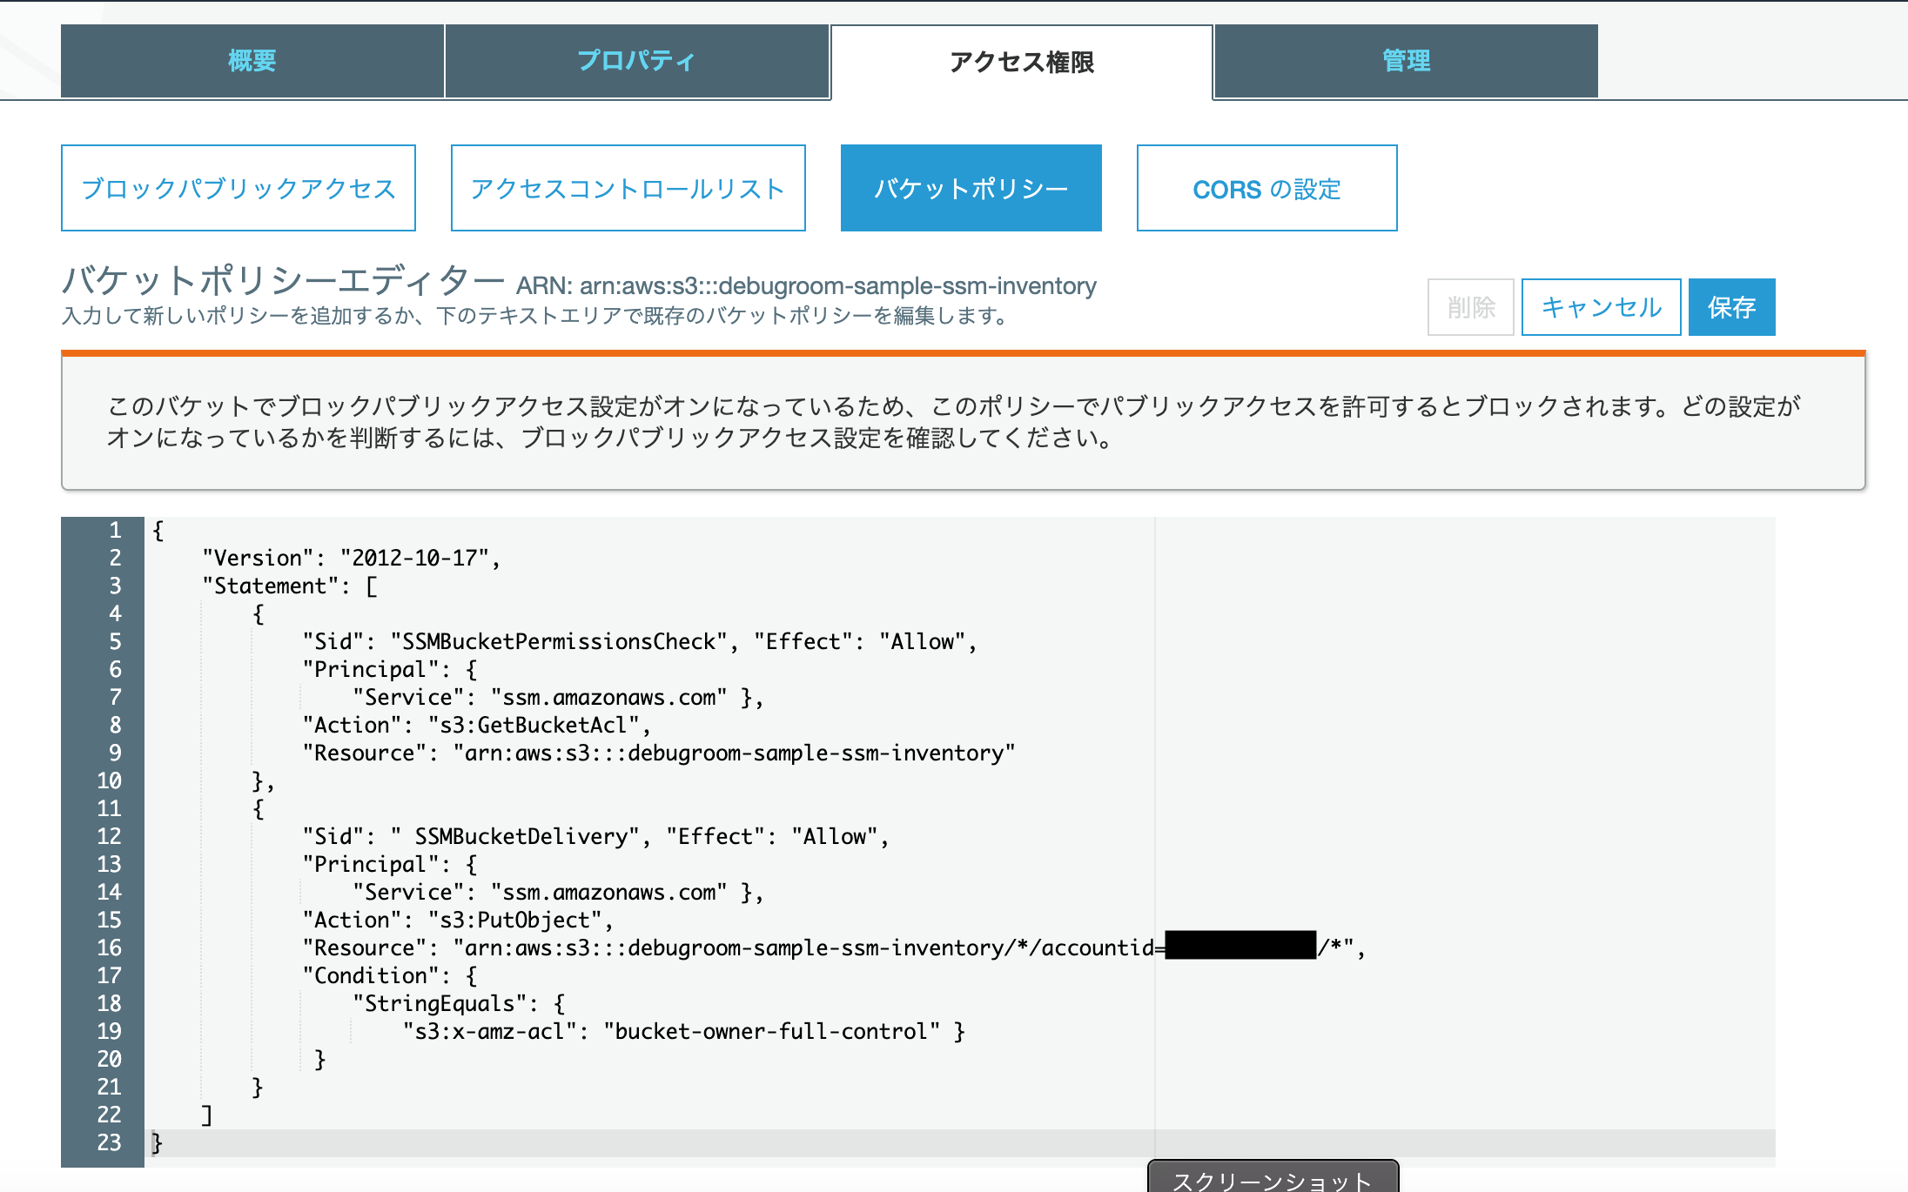Open ブロックパブリックアクセス settings

pyautogui.click(x=238, y=188)
